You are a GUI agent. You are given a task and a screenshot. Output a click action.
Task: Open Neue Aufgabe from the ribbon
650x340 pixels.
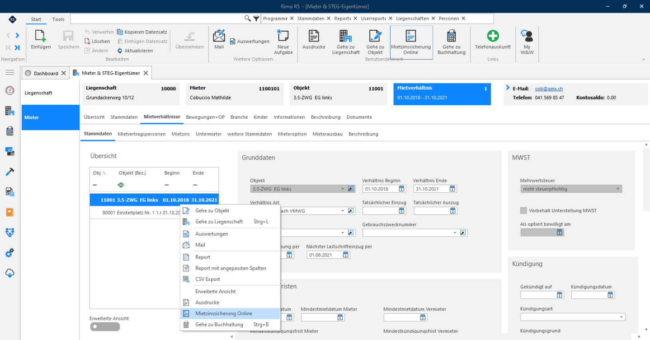pos(283,42)
